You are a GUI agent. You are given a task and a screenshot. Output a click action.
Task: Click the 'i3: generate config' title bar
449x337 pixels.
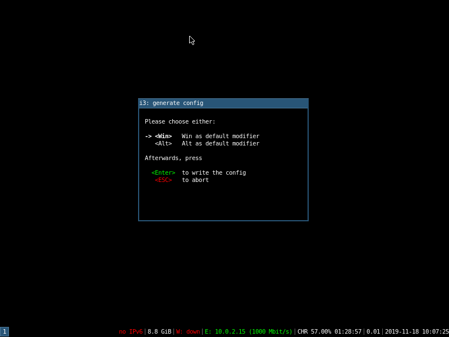pos(223,103)
